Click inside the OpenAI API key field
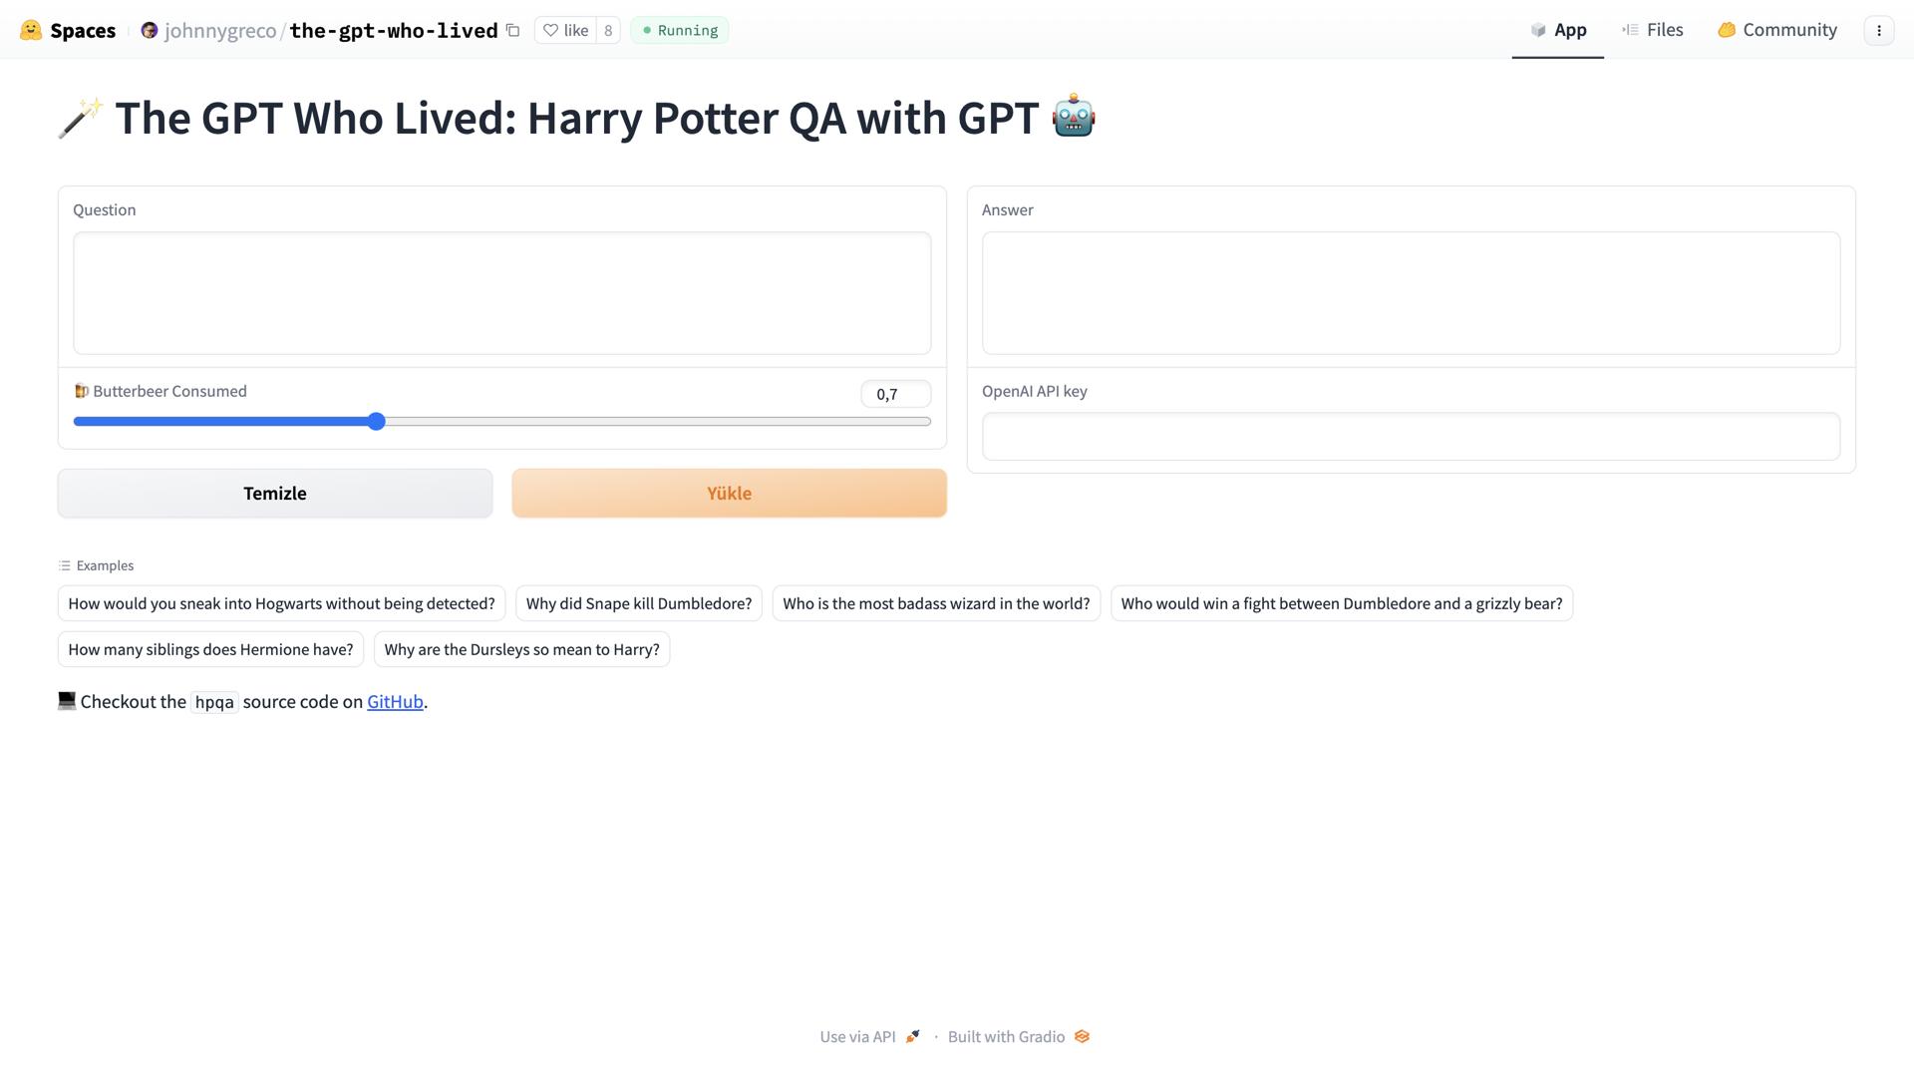Screen dimensions: 1914x1077 [x=1410, y=436]
